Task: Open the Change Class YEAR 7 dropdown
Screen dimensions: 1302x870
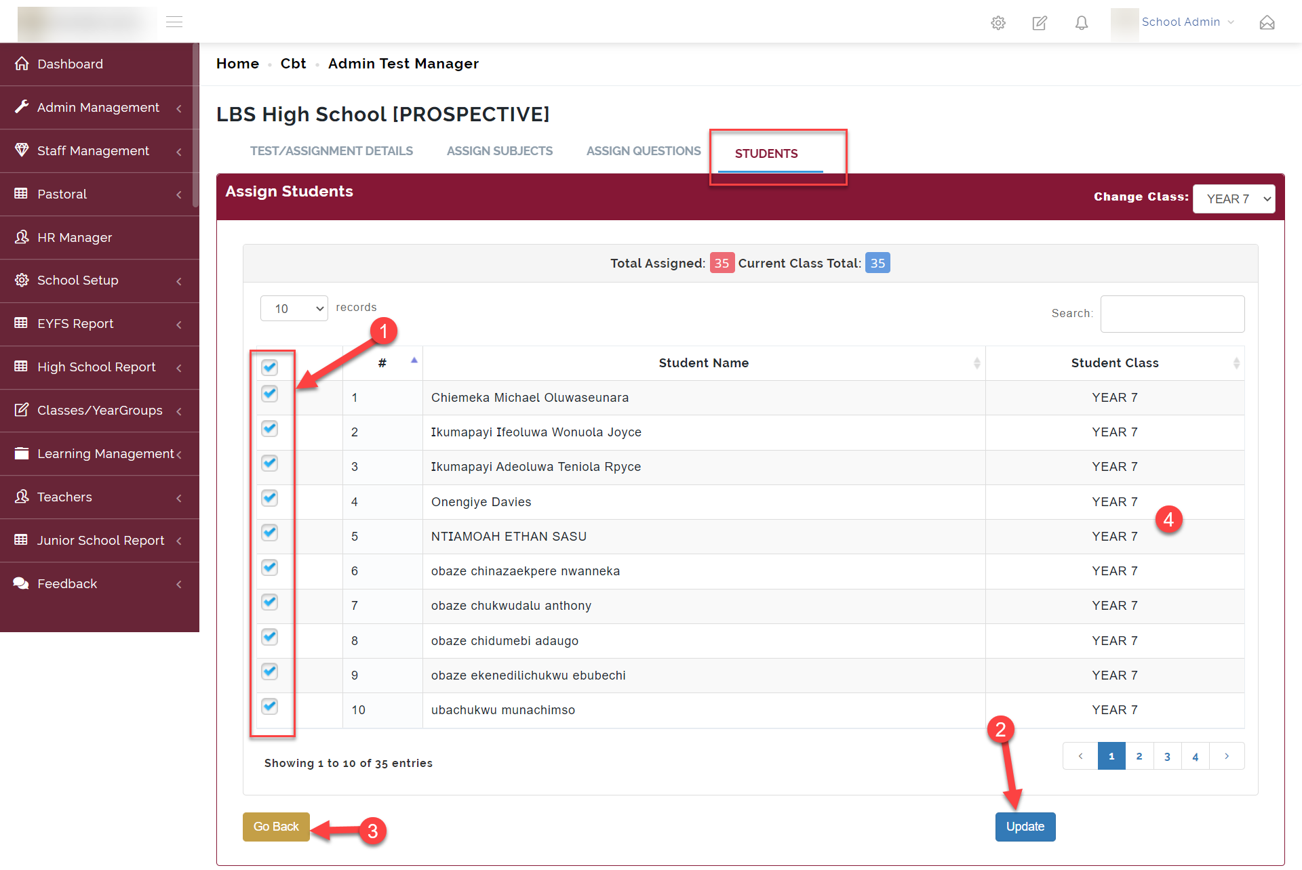Action: [x=1234, y=199]
